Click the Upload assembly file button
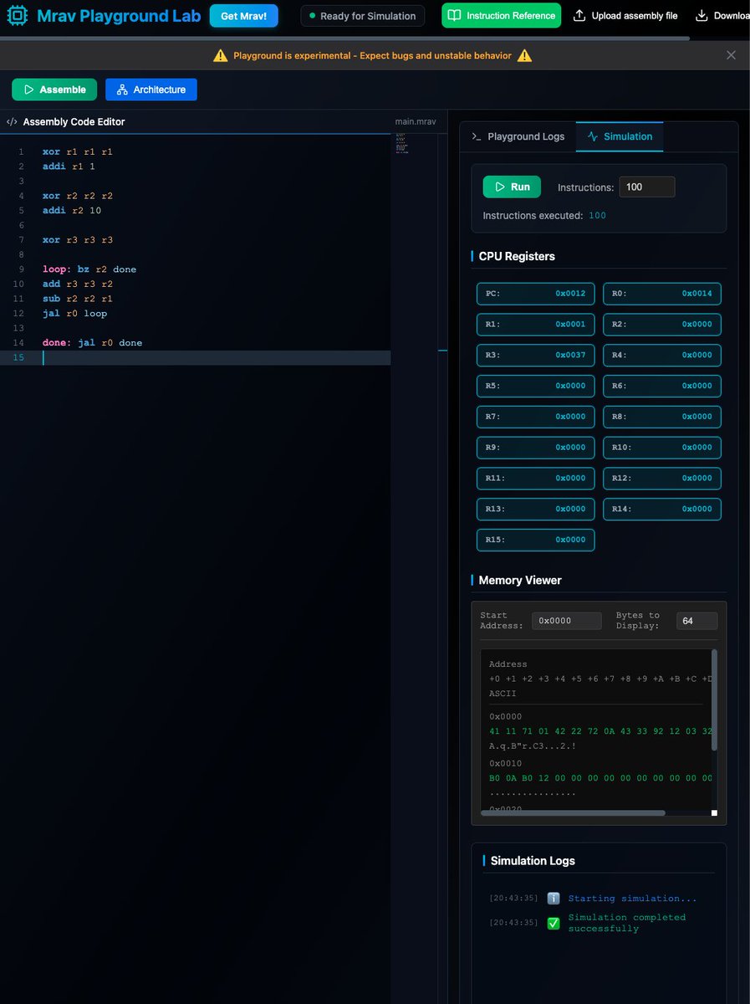The width and height of the screenshot is (750, 1004). (625, 16)
